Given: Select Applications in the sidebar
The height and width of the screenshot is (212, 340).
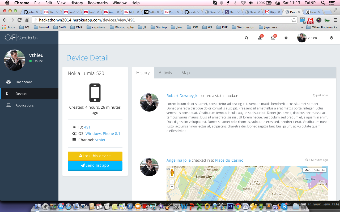Looking at the screenshot, I should tap(29, 105).
